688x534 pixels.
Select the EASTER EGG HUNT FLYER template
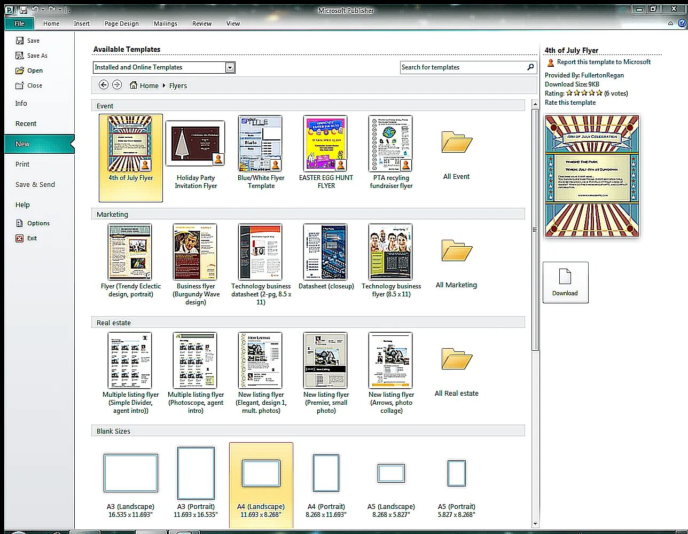(x=326, y=153)
